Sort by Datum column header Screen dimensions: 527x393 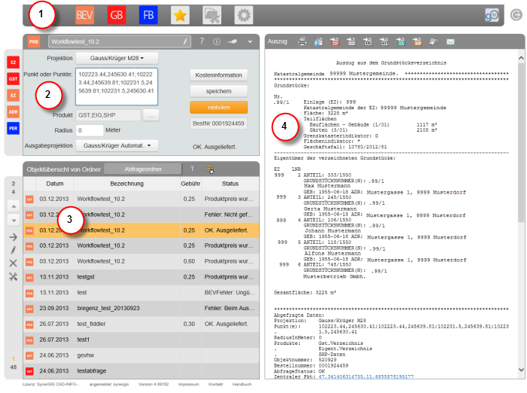coord(55,184)
